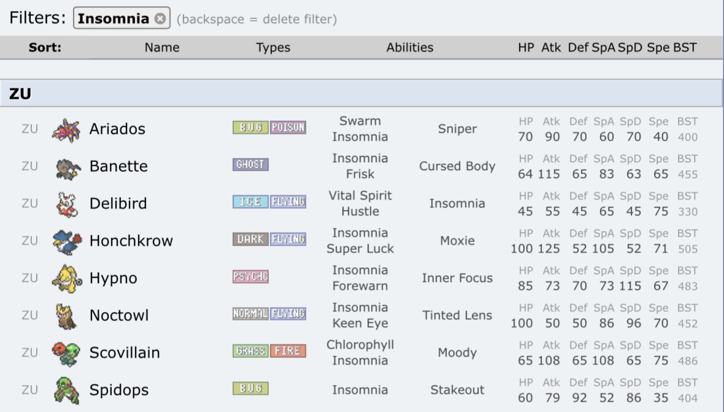Sort the list by Name
The image size is (724, 412).
[162, 47]
